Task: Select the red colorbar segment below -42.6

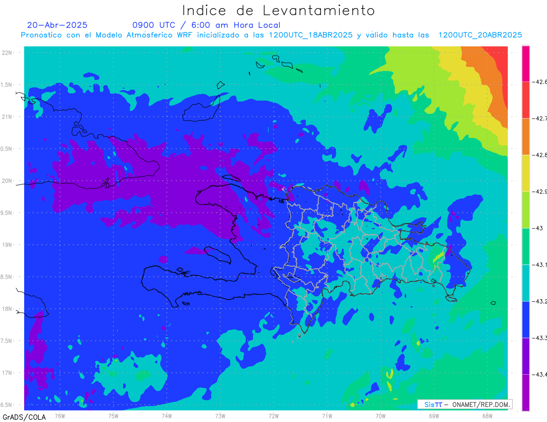Action: coord(526,100)
